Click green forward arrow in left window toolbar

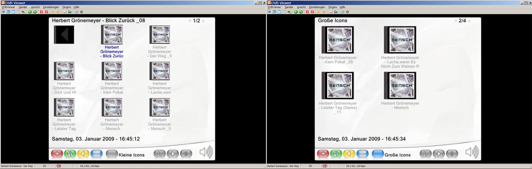(35, 12)
